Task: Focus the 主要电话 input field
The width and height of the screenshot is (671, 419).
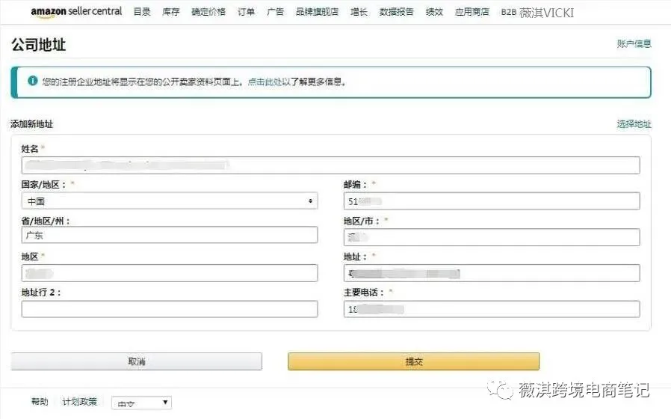Action: pos(492,309)
